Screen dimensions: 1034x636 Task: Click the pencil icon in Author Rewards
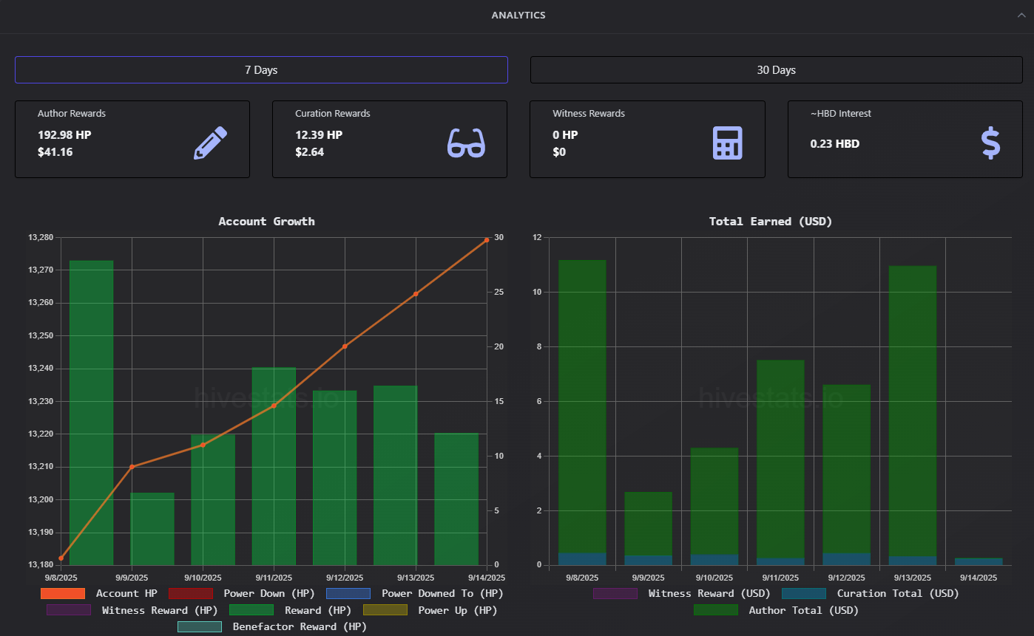[210, 143]
